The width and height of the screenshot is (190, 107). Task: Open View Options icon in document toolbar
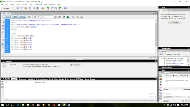tap(77, 17)
